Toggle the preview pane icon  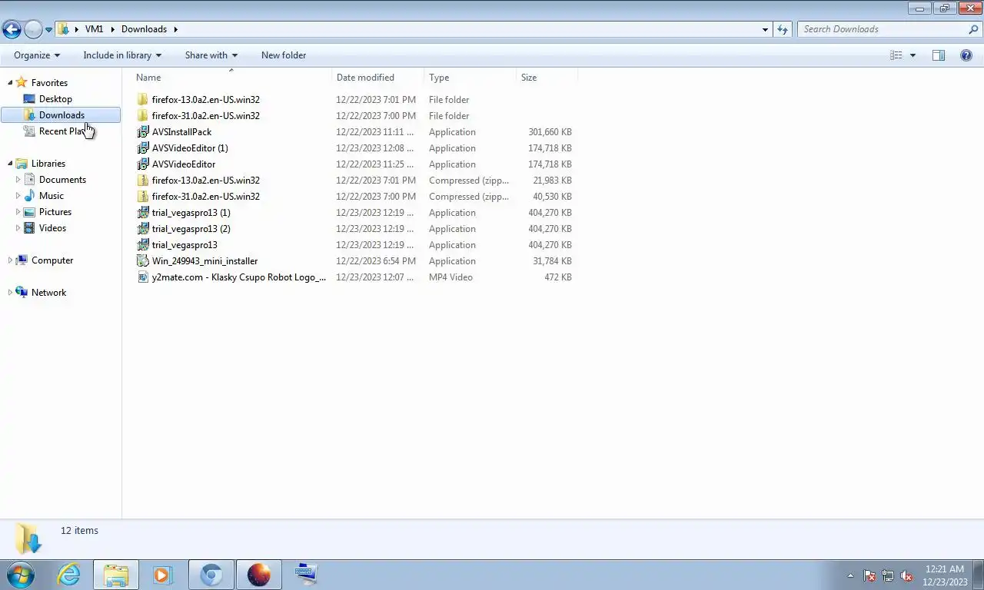coord(939,55)
